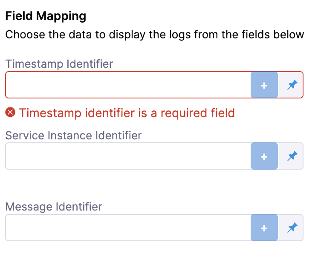Hit the plus button for Message Identifier
The width and height of the screenshot is (318, 254).
click(x=264, y=228)
